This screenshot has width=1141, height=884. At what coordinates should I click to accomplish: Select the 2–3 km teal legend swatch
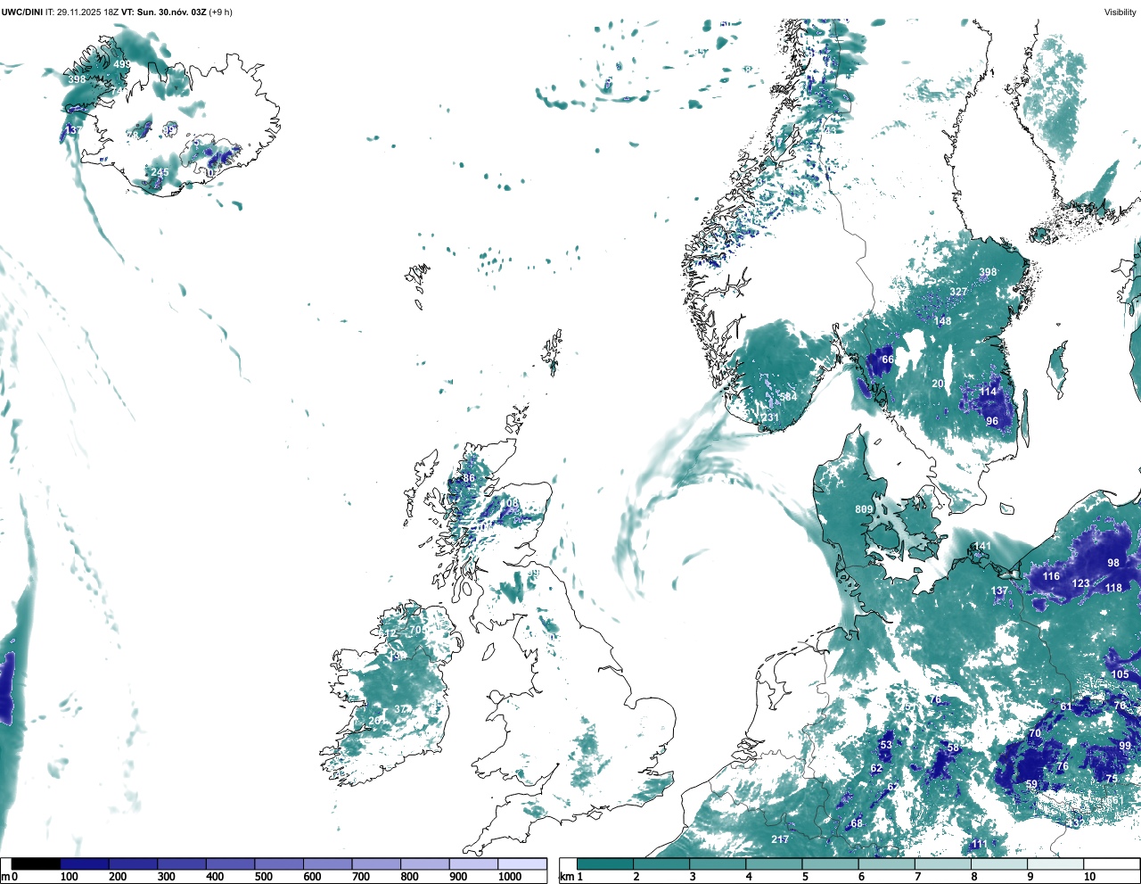point(661,863)
